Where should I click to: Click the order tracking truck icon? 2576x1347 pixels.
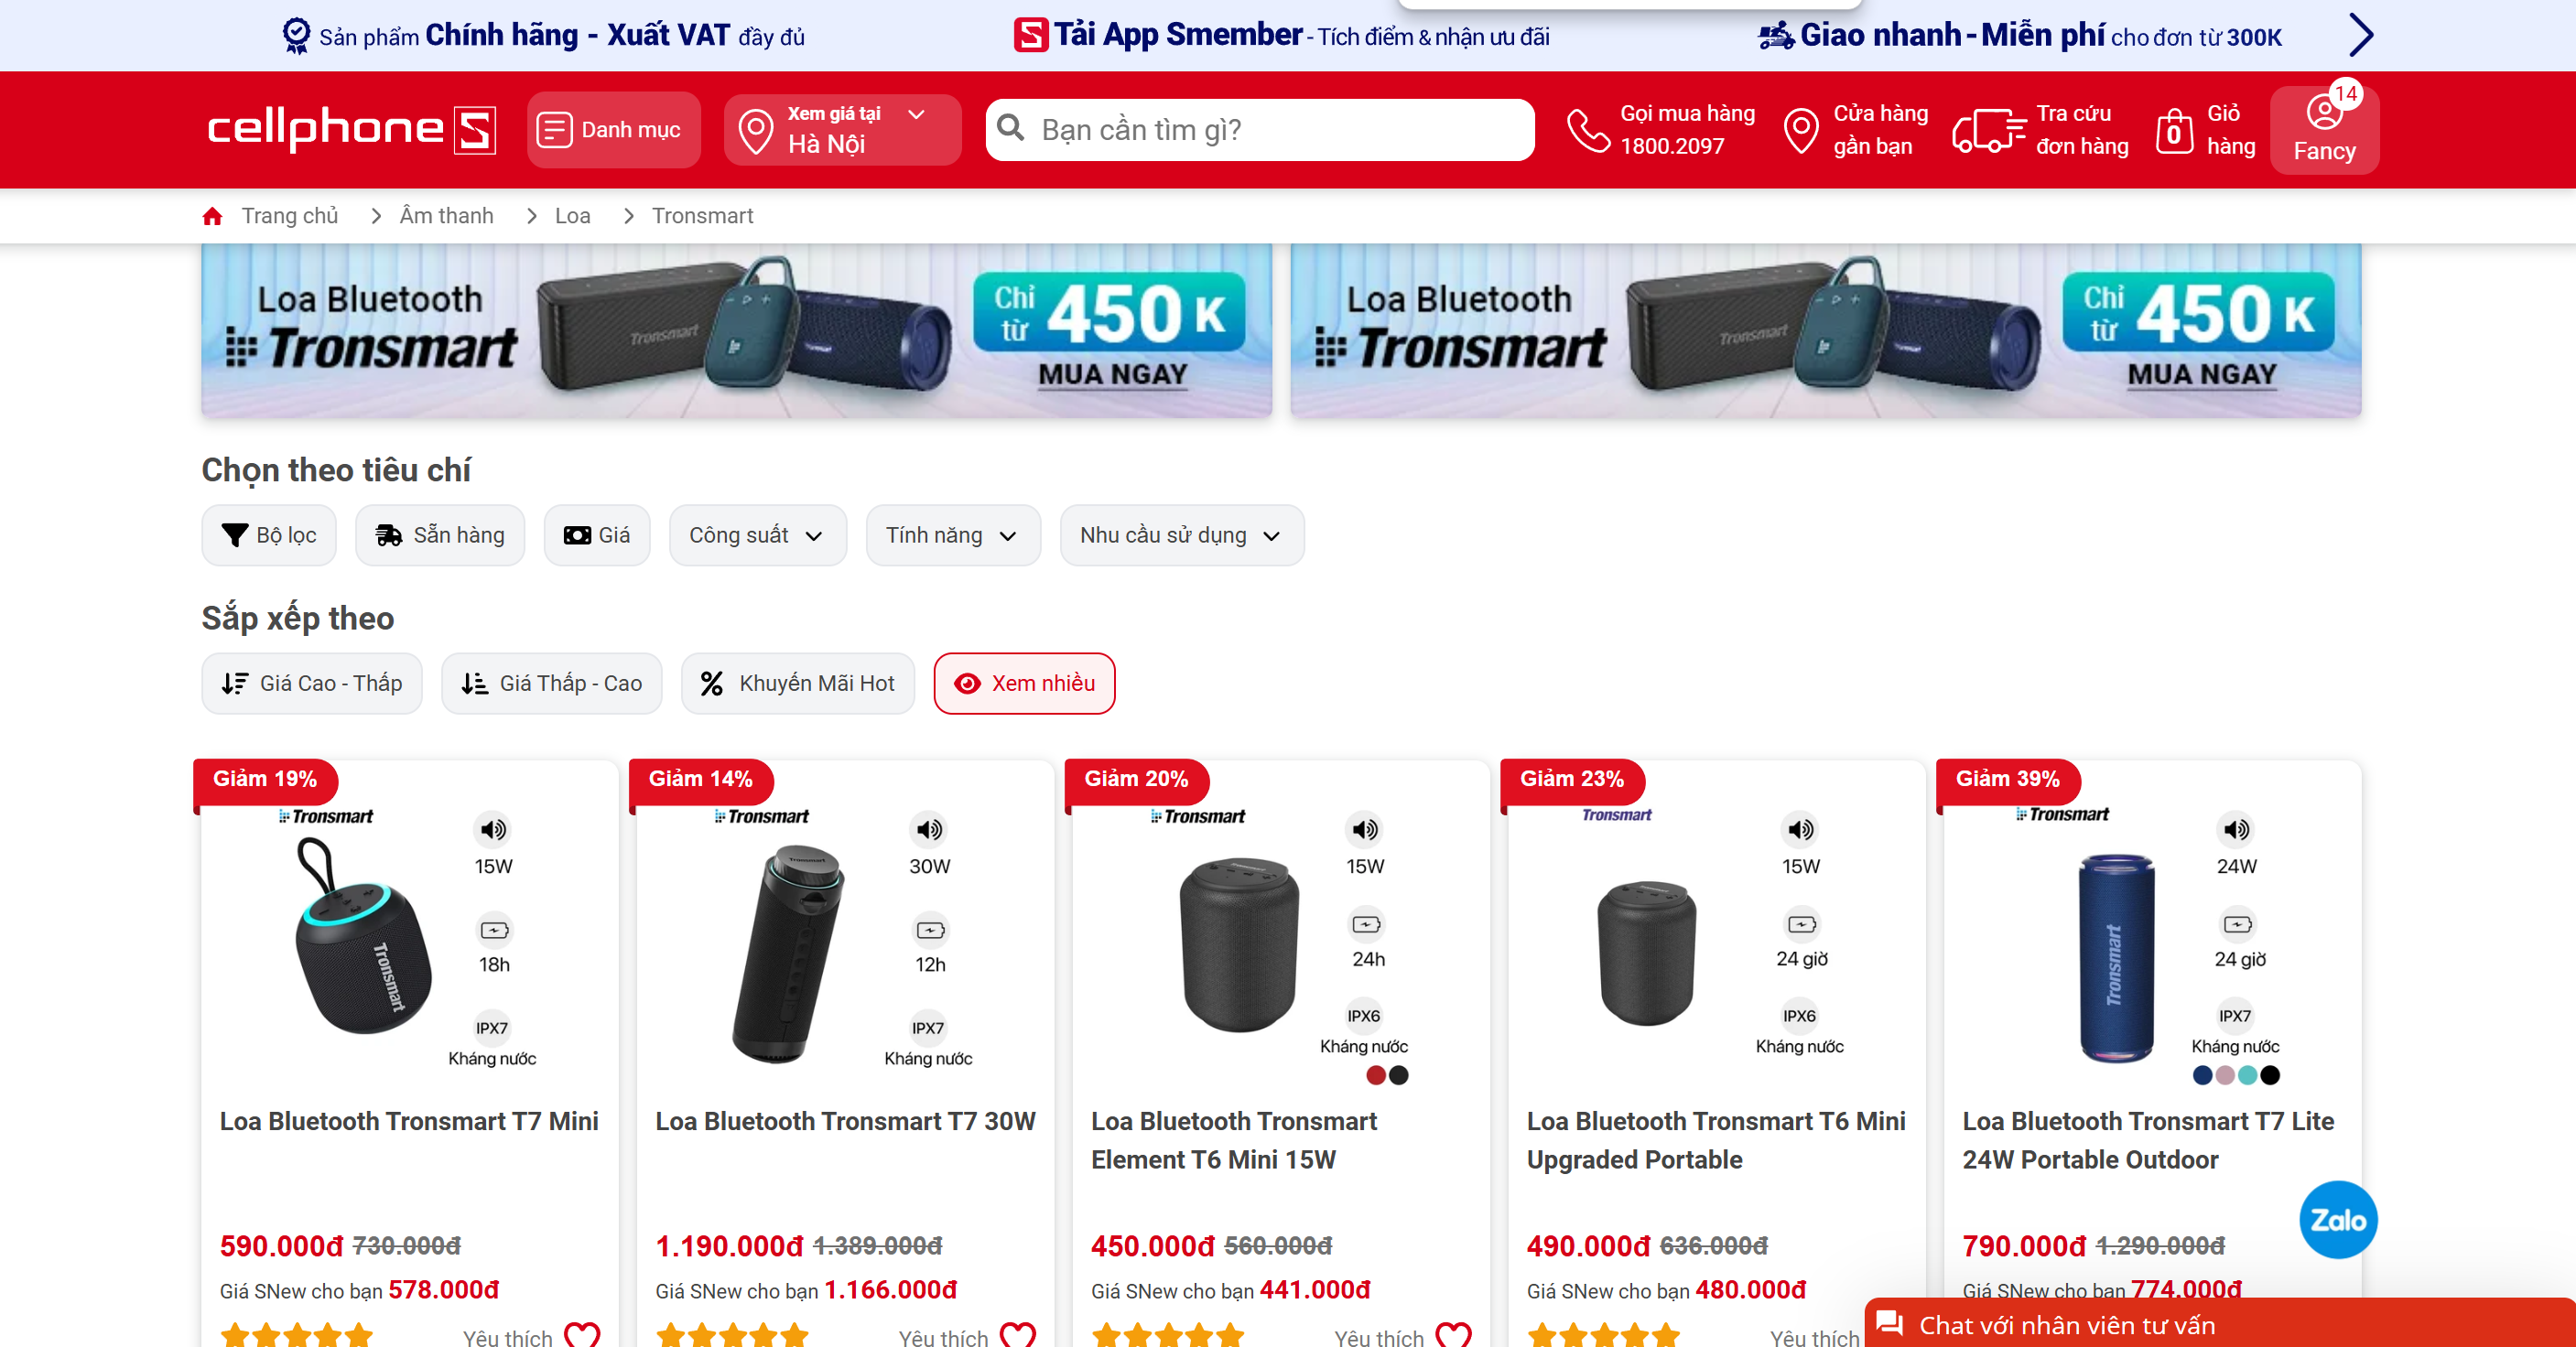tap(1988, 130)
